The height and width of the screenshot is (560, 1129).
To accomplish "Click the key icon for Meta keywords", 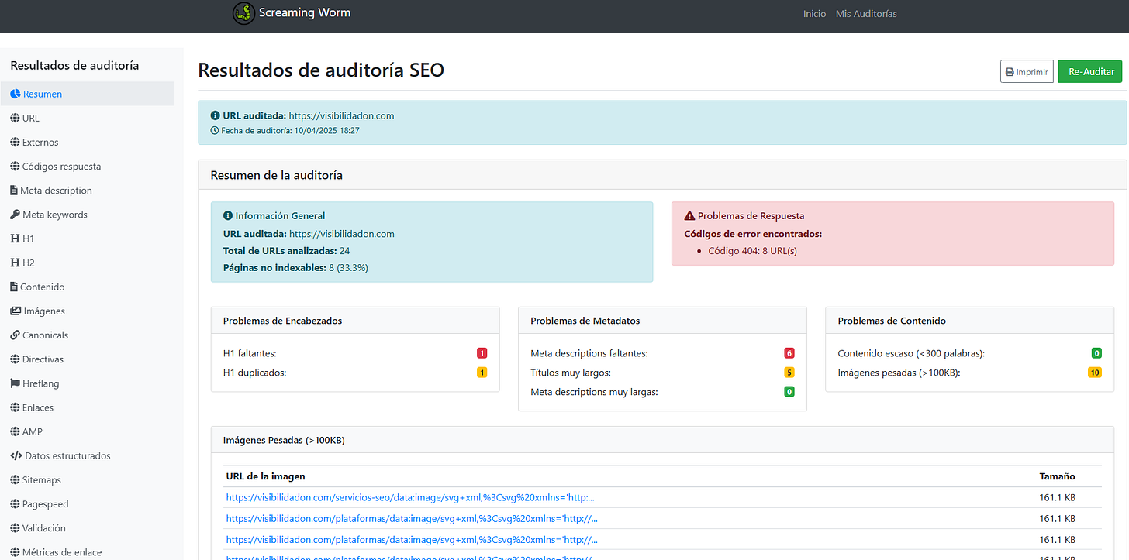I will click(x=15, y=215).
